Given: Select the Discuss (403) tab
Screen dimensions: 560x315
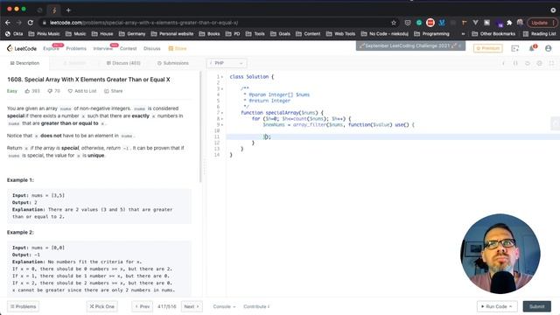Looking at the screenshot, I should point(123,63).
